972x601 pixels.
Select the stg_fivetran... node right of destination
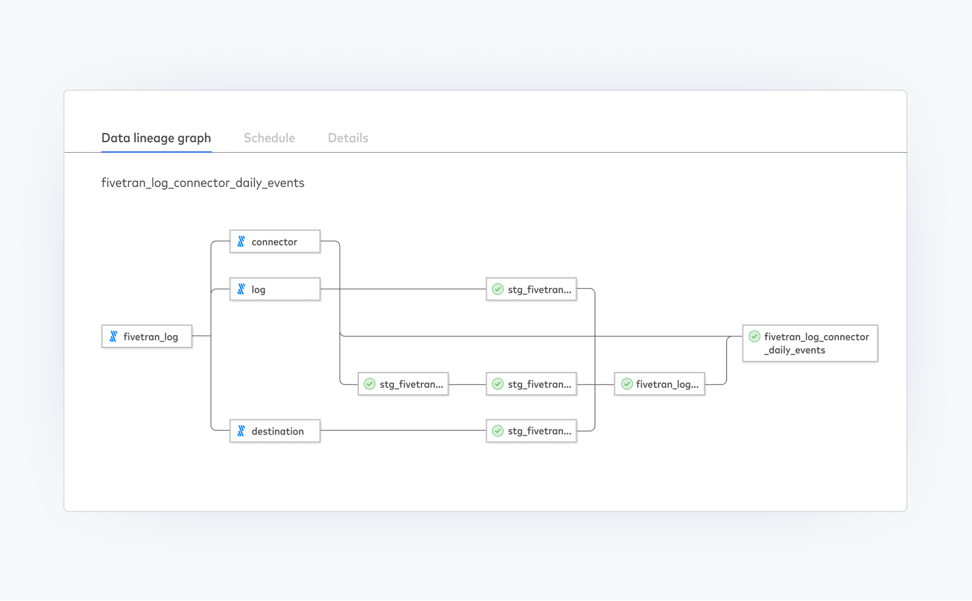531,431
